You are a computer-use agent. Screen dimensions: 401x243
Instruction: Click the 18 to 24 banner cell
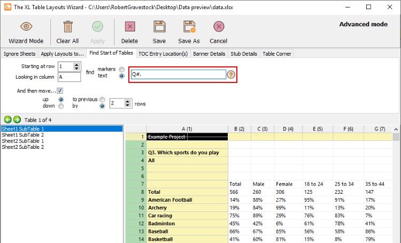pyautogui.click(x=318, y=184)
